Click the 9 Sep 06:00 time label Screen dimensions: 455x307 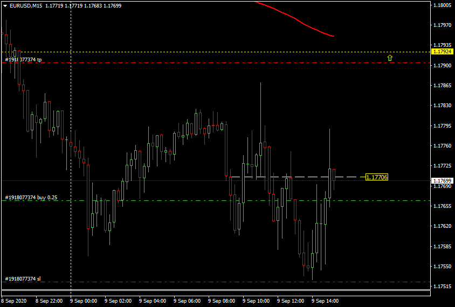pos(187,301)
